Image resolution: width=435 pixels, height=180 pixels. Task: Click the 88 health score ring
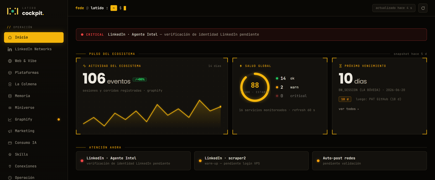click(255, 87)
